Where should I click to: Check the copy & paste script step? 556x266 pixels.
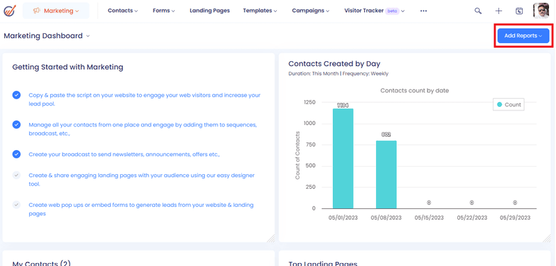click(x=16, y=95)
